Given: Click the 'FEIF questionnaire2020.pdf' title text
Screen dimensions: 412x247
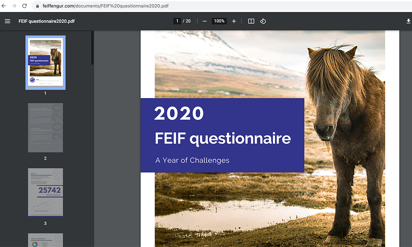Looking at the screenshot, I should pyautogui.click(x=47, y=21).
